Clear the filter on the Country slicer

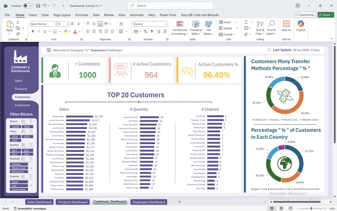click(31, 177)
